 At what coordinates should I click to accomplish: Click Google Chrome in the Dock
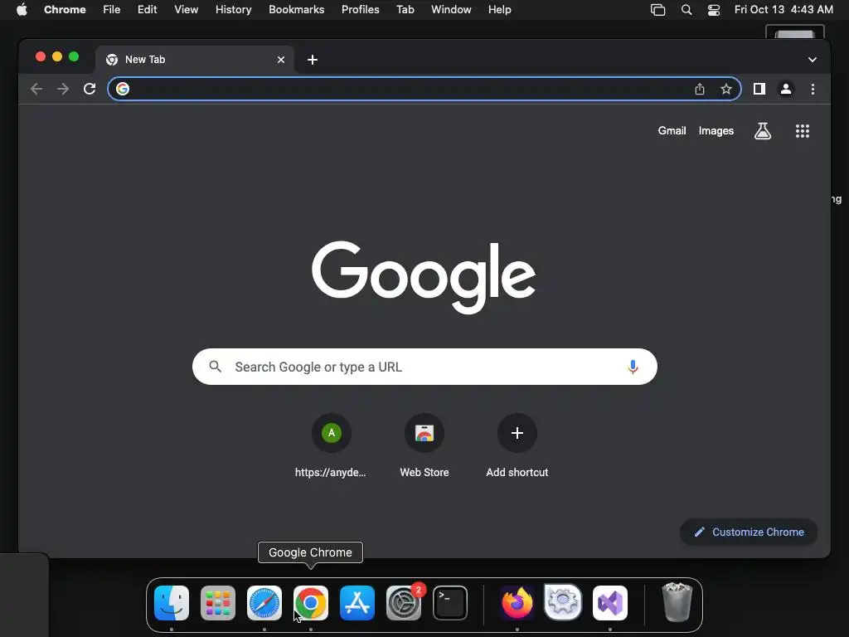tap(311, 603)
